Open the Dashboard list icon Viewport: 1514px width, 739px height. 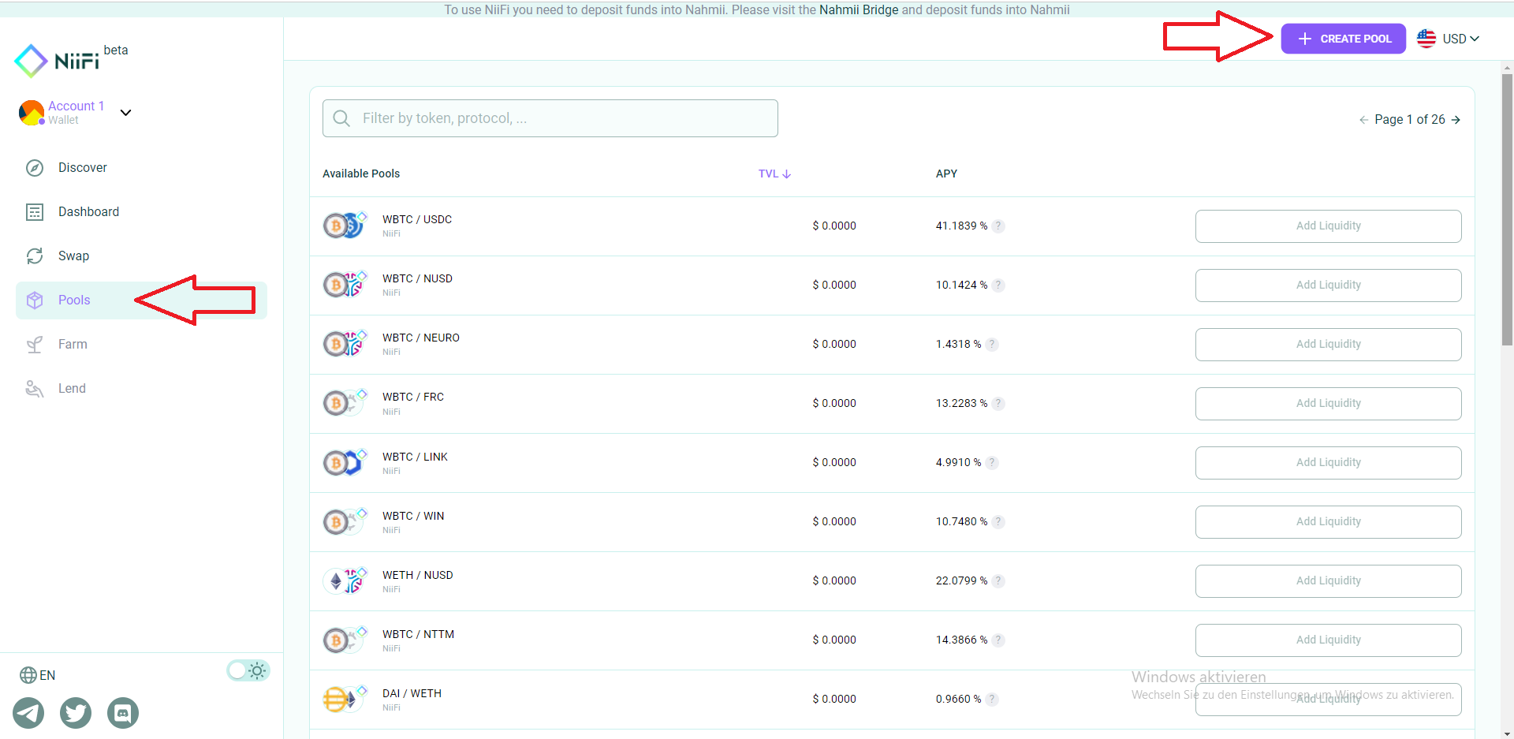pyautogui.click(x=35, y=211)
